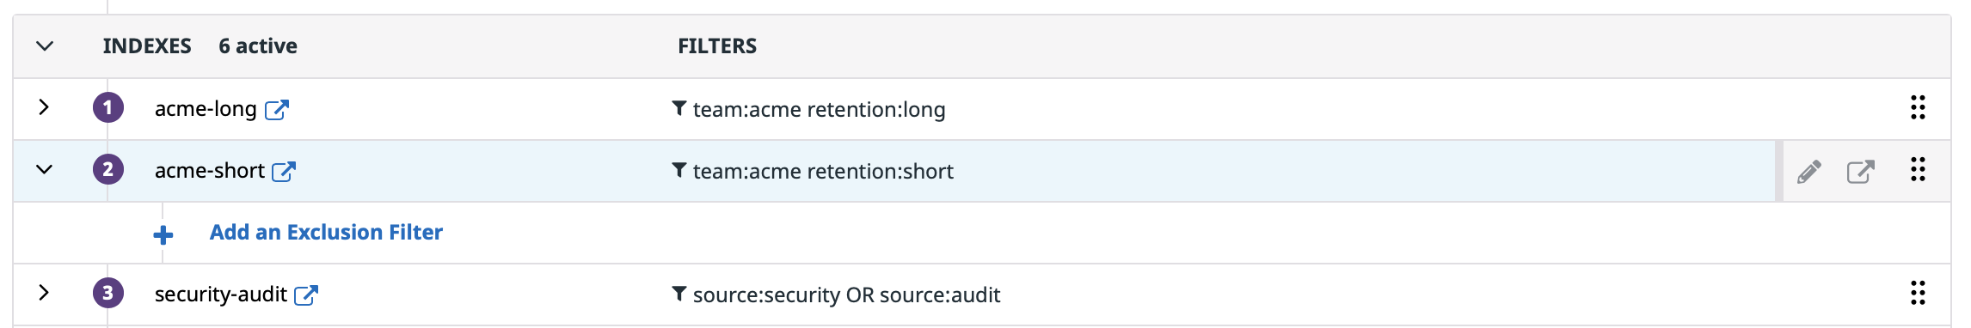Click the security-audit index name
The image size is (1971, 328).
[221, 295]
